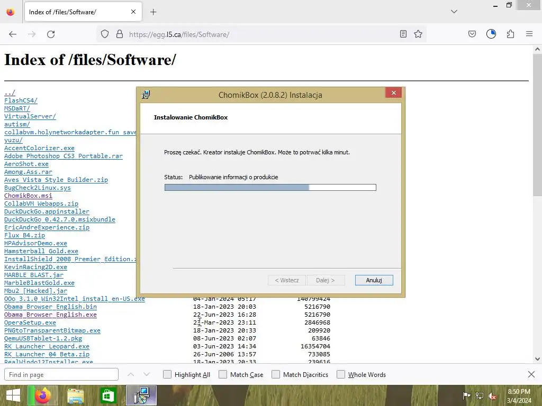Click the Action Center flag tray icon
This screenshot has width=542, height=406.
pyautogui.click(x=466, y=395)
